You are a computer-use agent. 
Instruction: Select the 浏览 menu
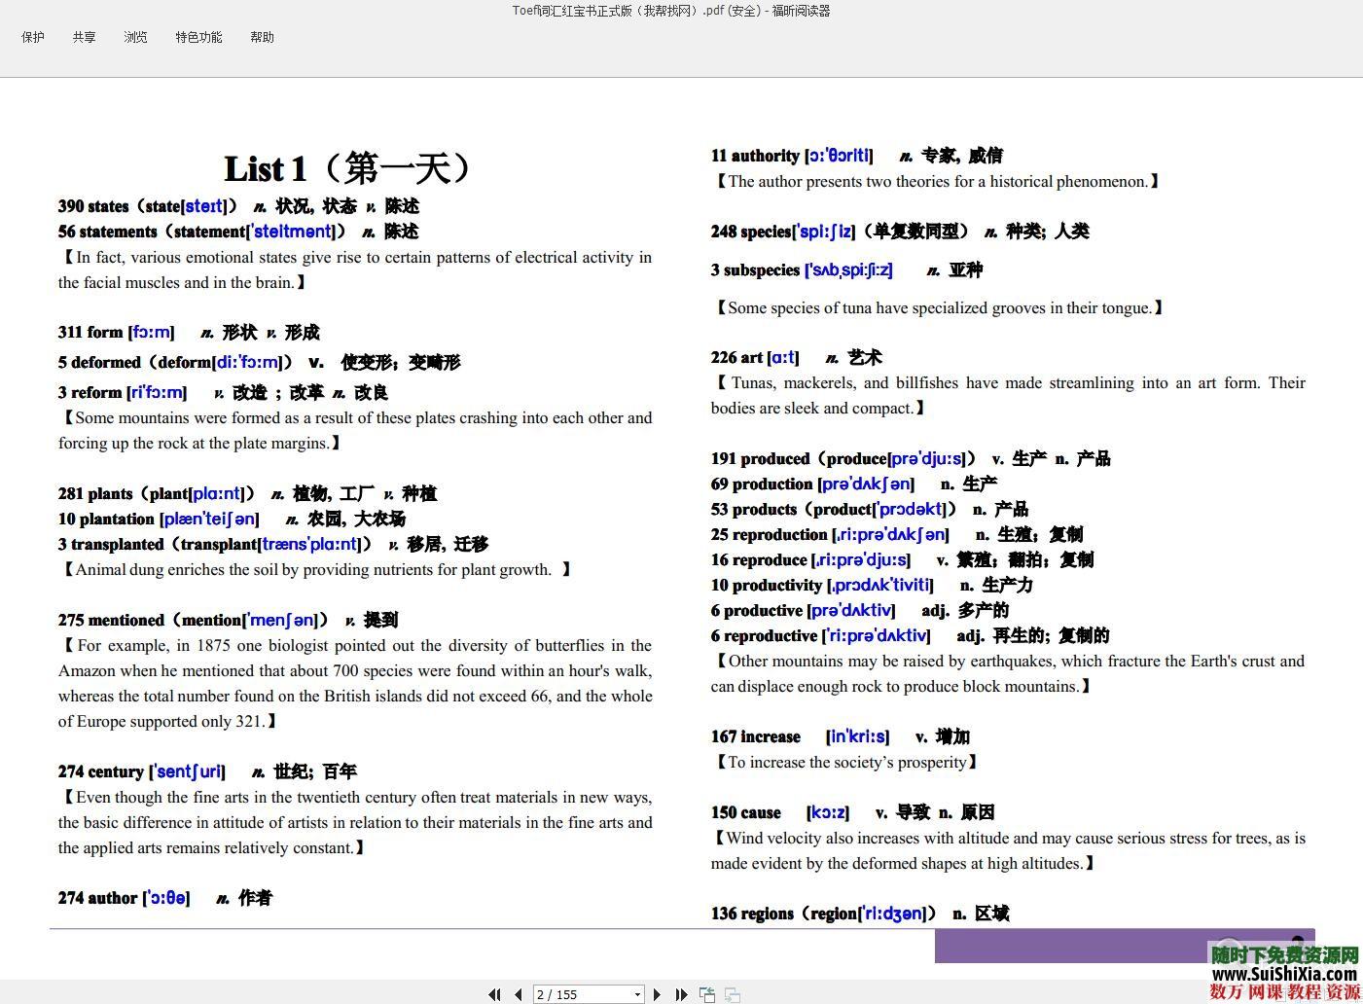135,37
